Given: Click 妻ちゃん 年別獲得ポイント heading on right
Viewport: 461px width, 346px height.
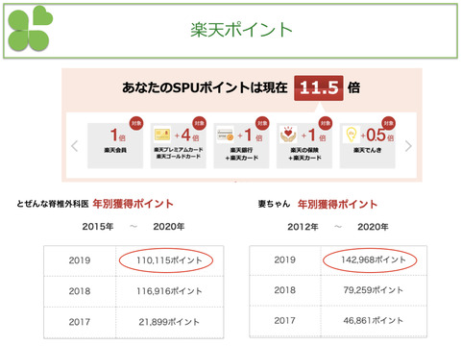Looking at the screenshot, I should (x=337, y=204).
